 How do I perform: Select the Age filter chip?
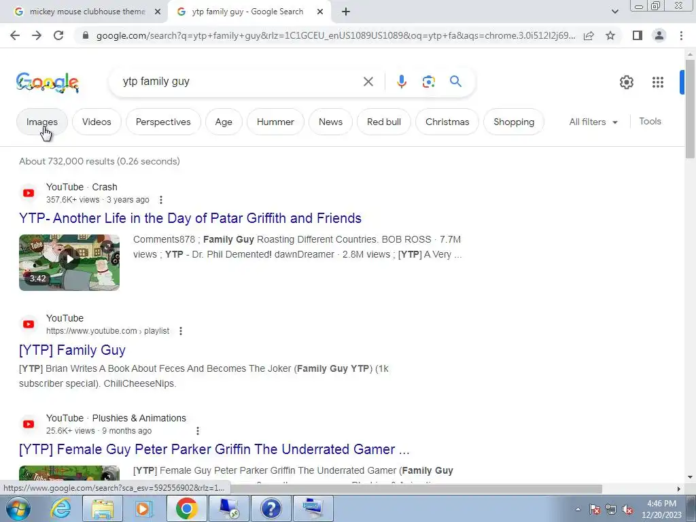click(224, 122)
